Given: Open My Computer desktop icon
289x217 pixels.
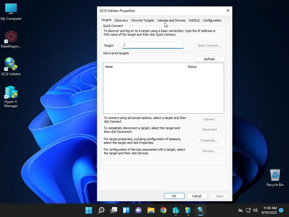Looking at the screenshot, I should click(11, 12).
